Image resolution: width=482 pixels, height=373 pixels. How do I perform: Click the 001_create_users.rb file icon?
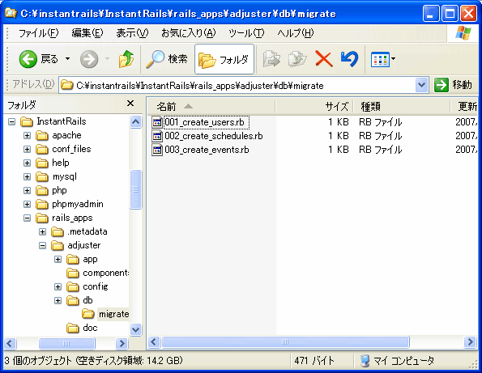pos(157,122)
